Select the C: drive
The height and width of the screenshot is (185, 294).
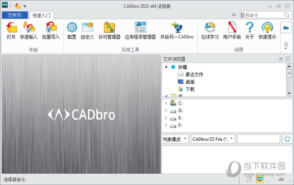176,103
